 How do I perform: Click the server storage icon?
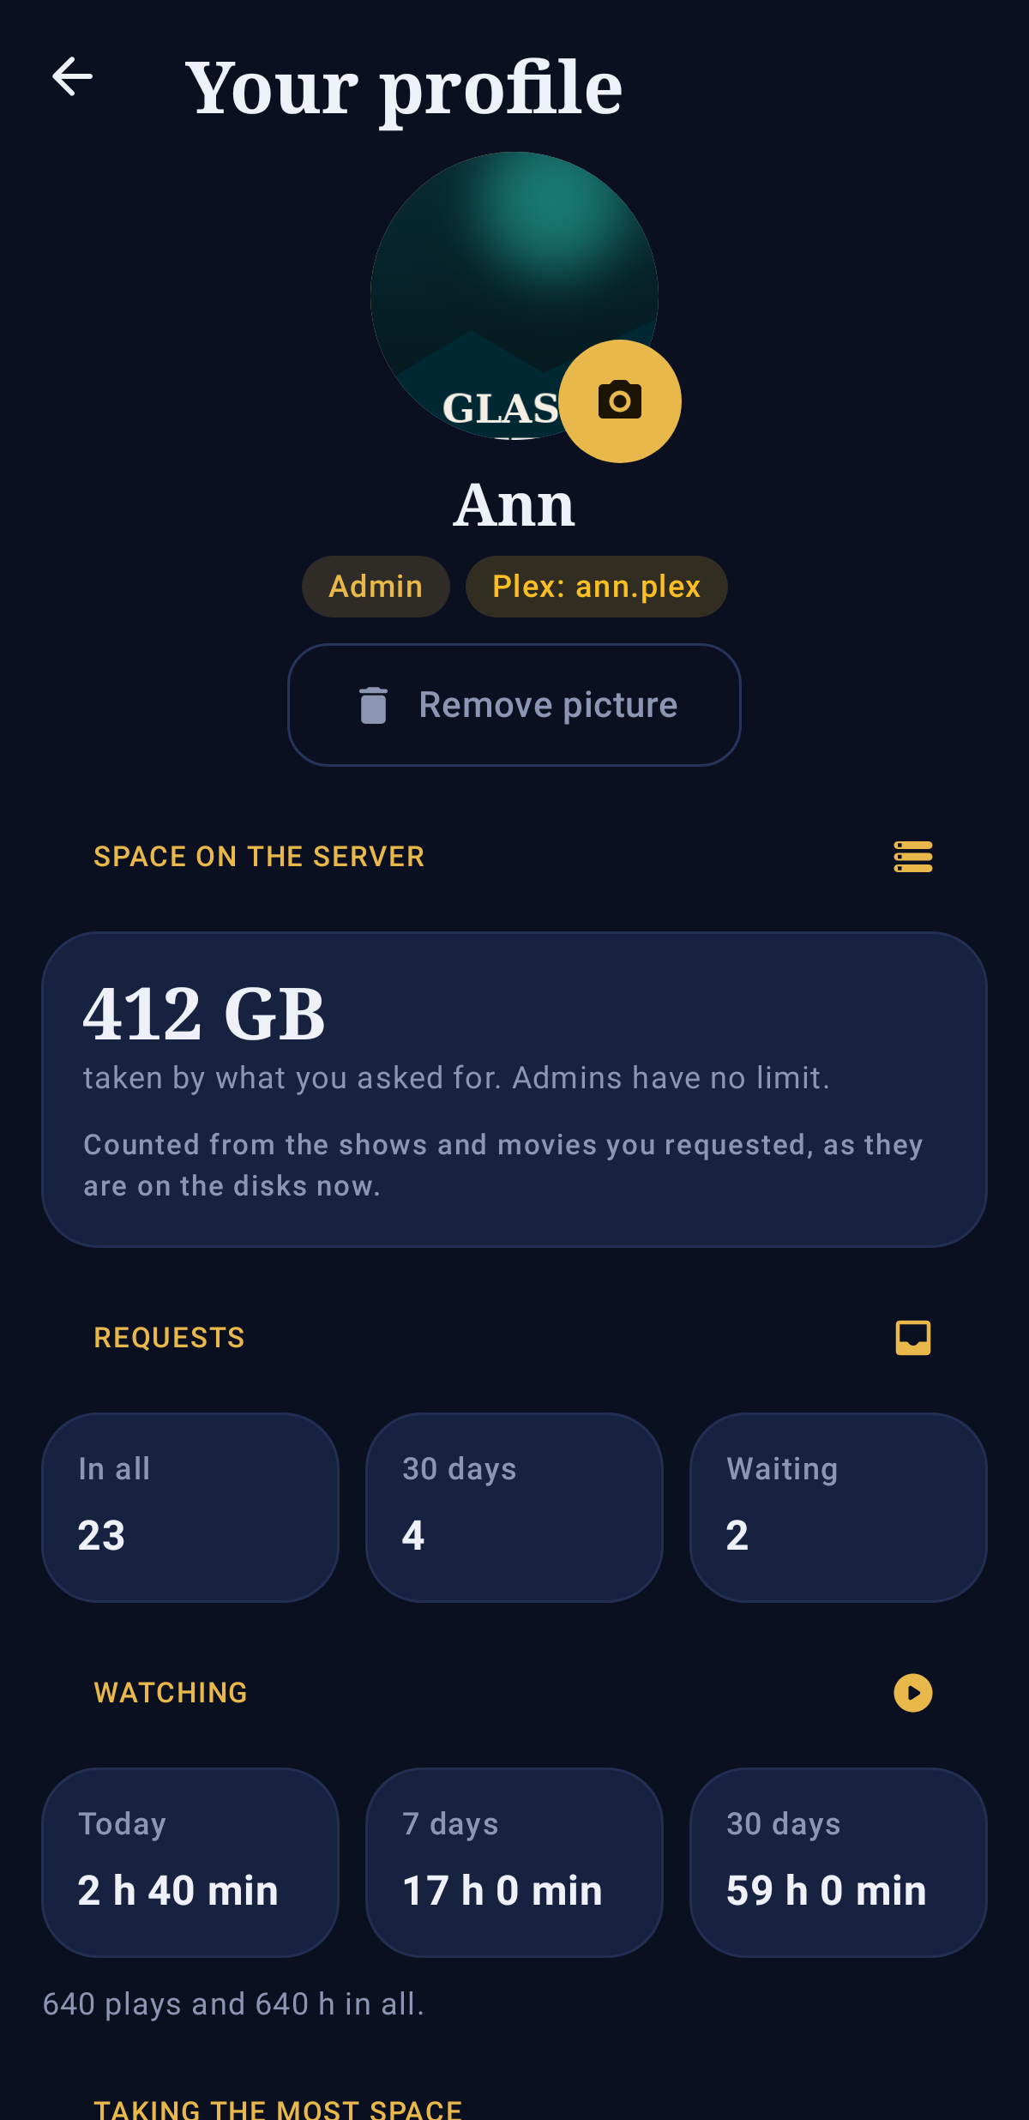(913, 857)
